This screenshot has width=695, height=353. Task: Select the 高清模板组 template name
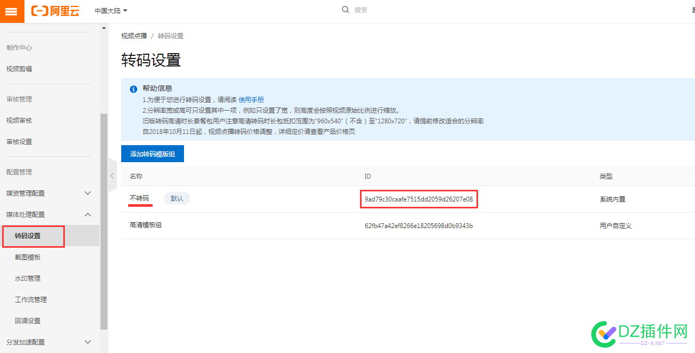coord(146,225)
